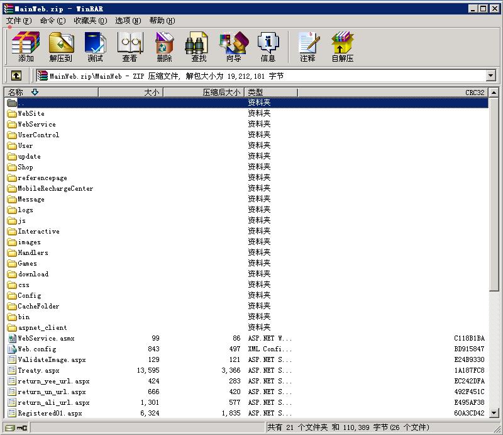
Task: Click the SFX (自解压) toolbar icon
Action: tap(343, 47)
